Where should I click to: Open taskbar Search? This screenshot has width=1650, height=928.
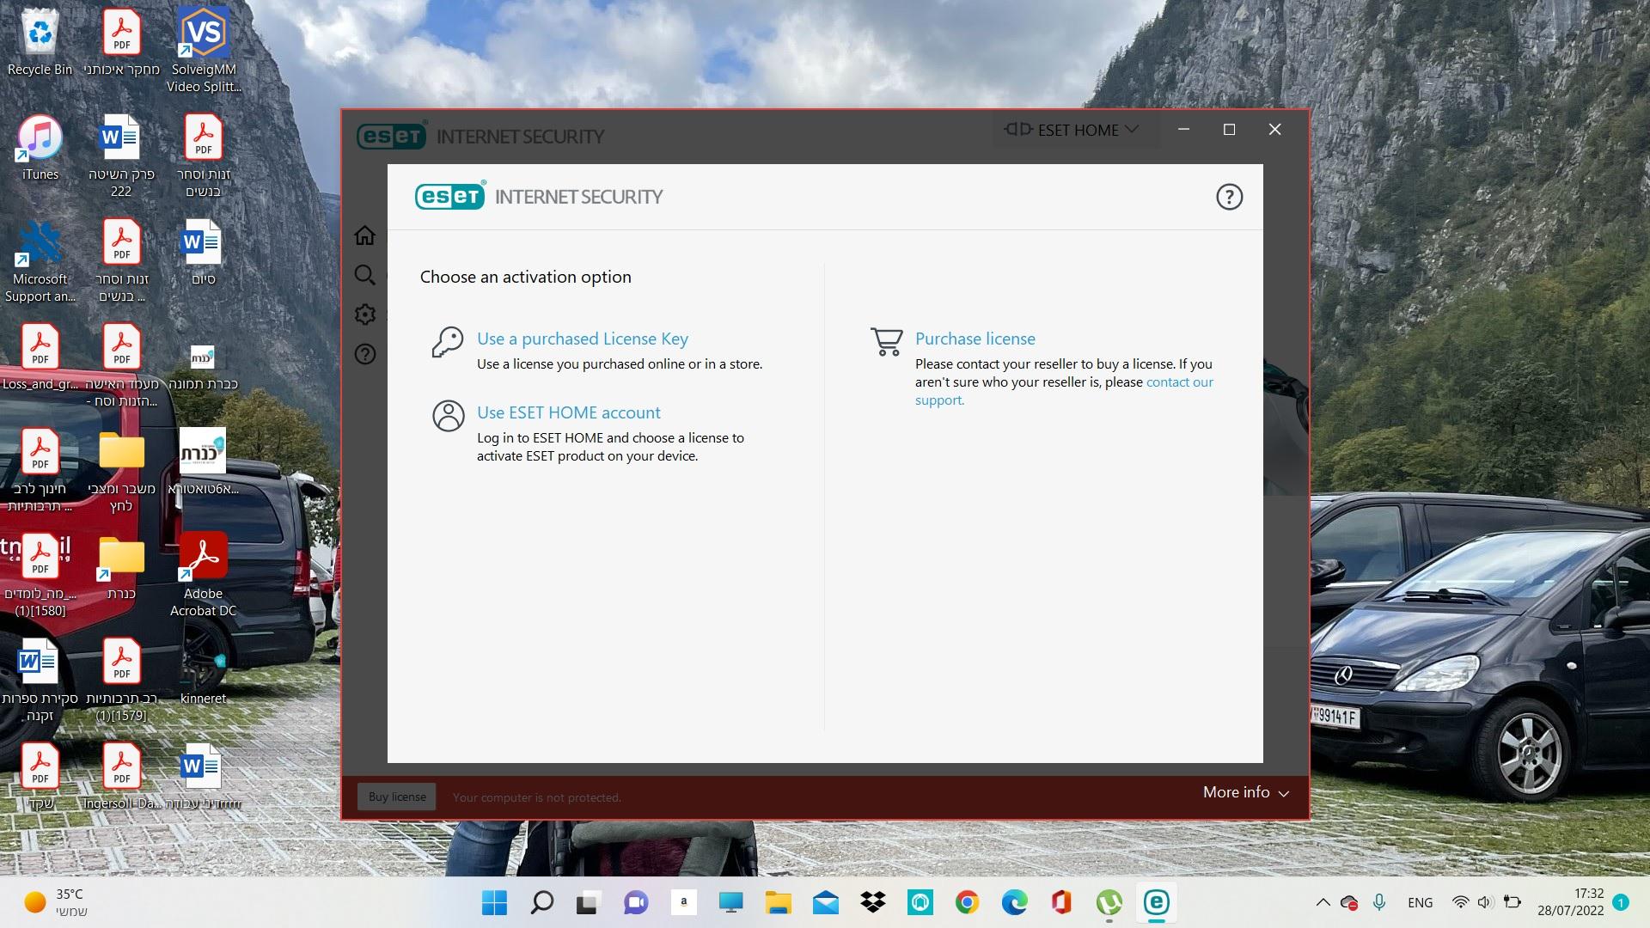click(x=541, y=902)
